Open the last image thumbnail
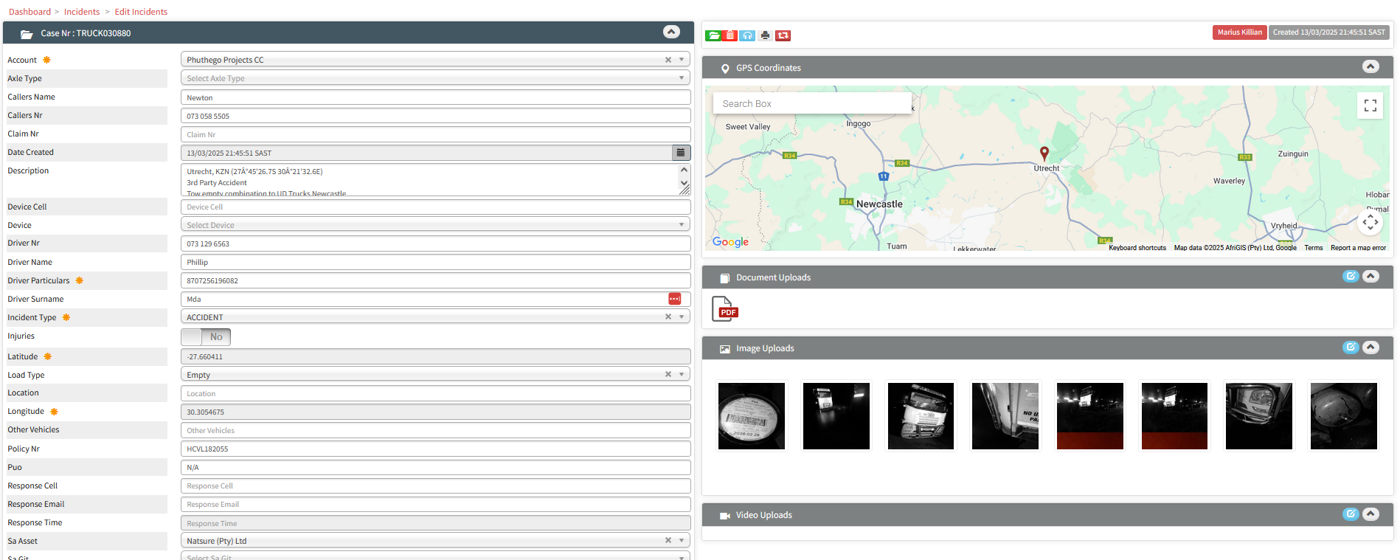Viewport: 1400px width, 560px height. pos(1343,415)
